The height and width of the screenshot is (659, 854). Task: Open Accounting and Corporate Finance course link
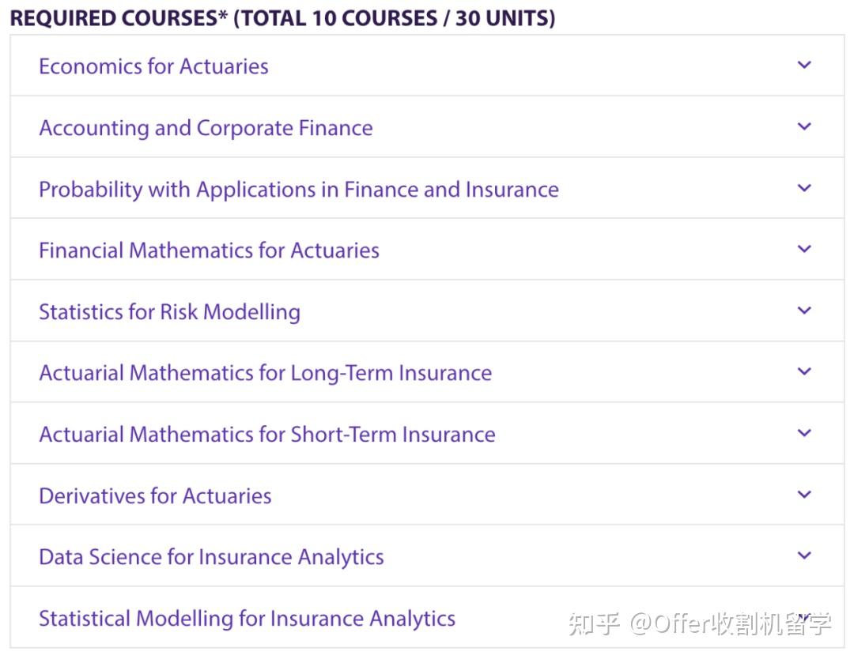206,128
